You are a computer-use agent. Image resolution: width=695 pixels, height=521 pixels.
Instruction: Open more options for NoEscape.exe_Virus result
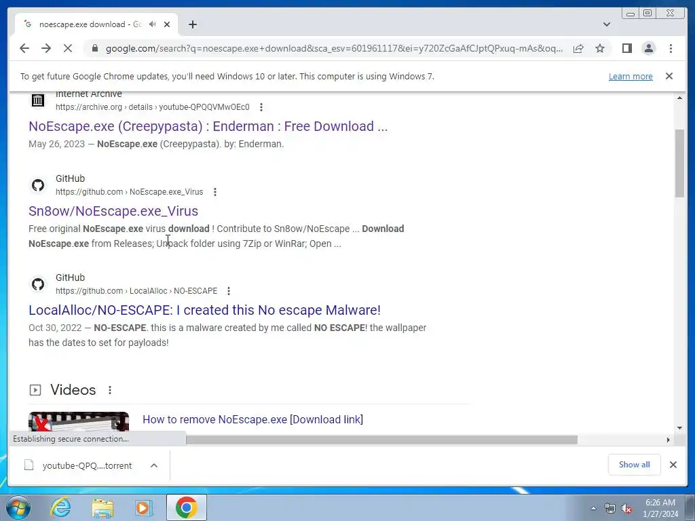pos(215,192)
